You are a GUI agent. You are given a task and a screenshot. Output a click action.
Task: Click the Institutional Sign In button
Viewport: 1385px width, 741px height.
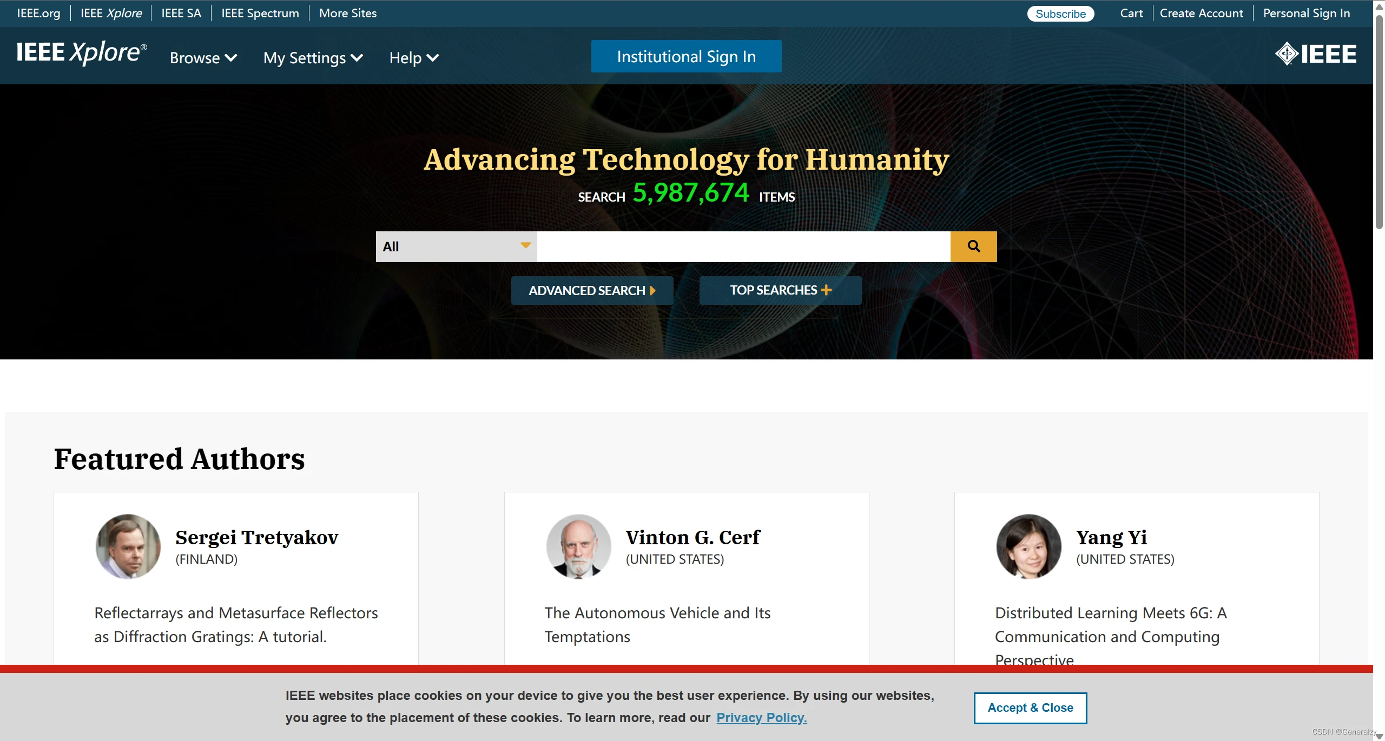(686, 56)
